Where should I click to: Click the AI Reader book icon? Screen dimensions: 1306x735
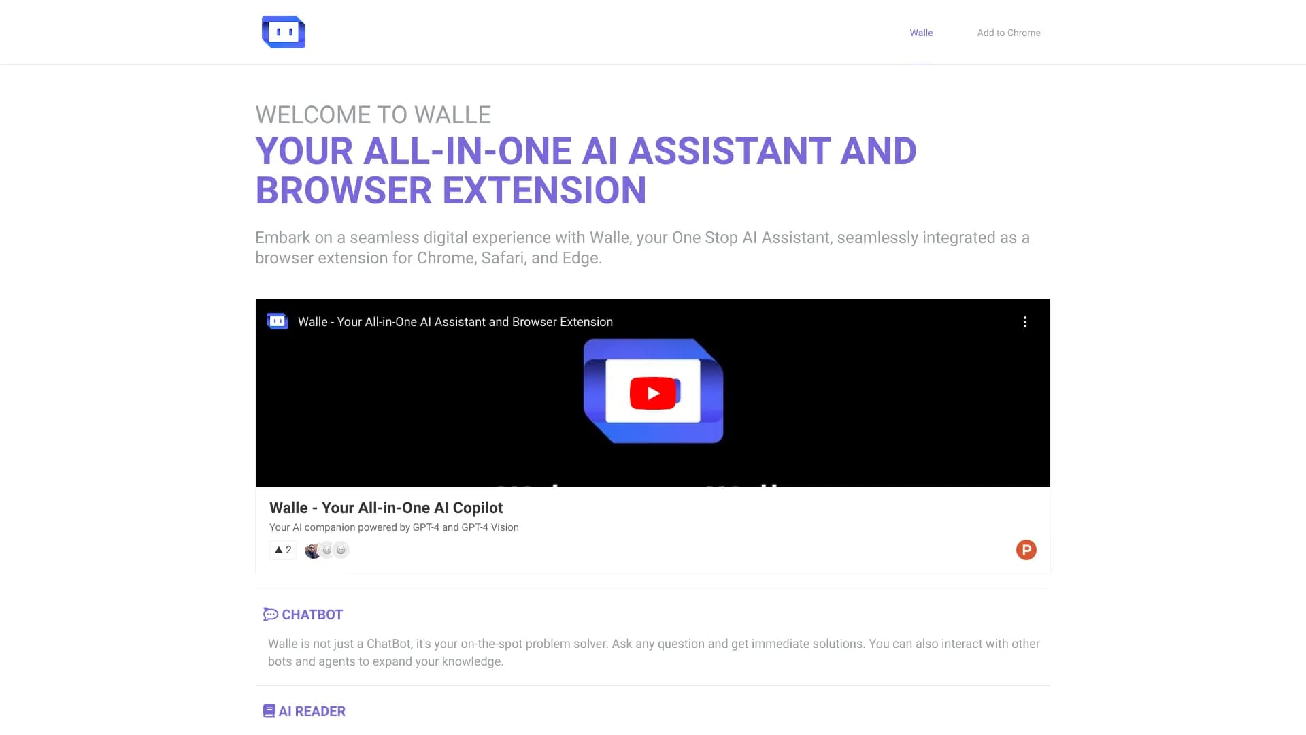click(269, 710)
